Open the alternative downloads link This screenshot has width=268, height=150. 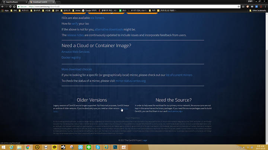coord(109,29)
